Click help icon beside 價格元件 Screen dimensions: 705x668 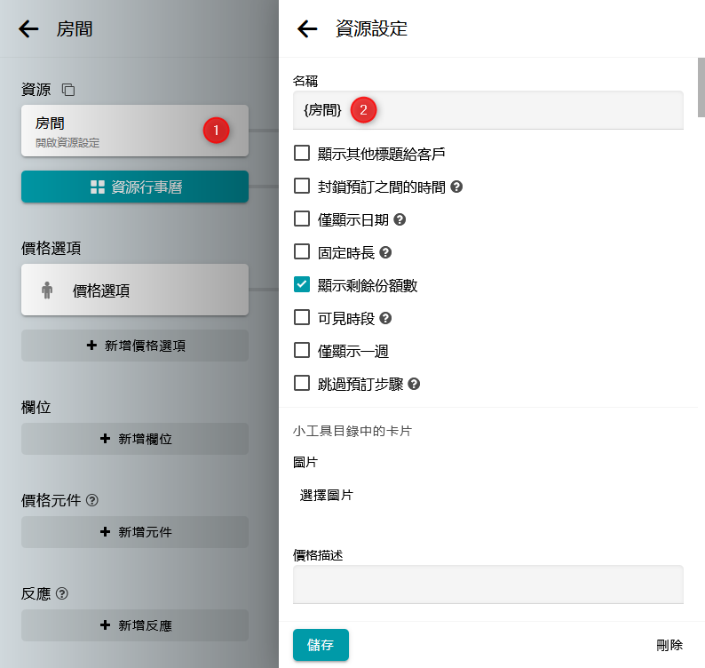pos(92,500)
